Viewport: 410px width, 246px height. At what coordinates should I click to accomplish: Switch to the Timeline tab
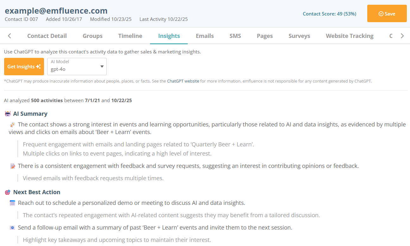coord(130,36)
